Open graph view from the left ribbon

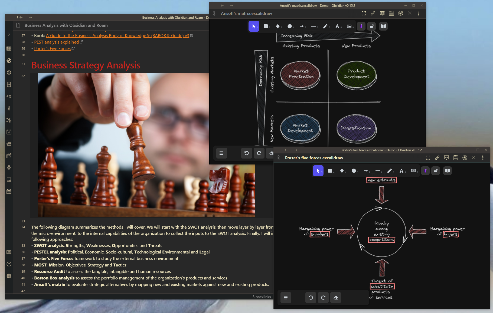(9, 120)
